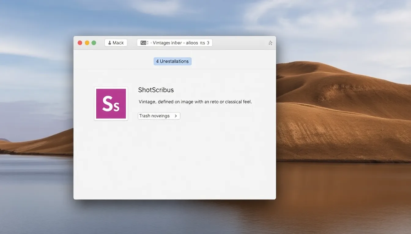Minimize the window with the yellow button
411x234 pixels.
87,43
